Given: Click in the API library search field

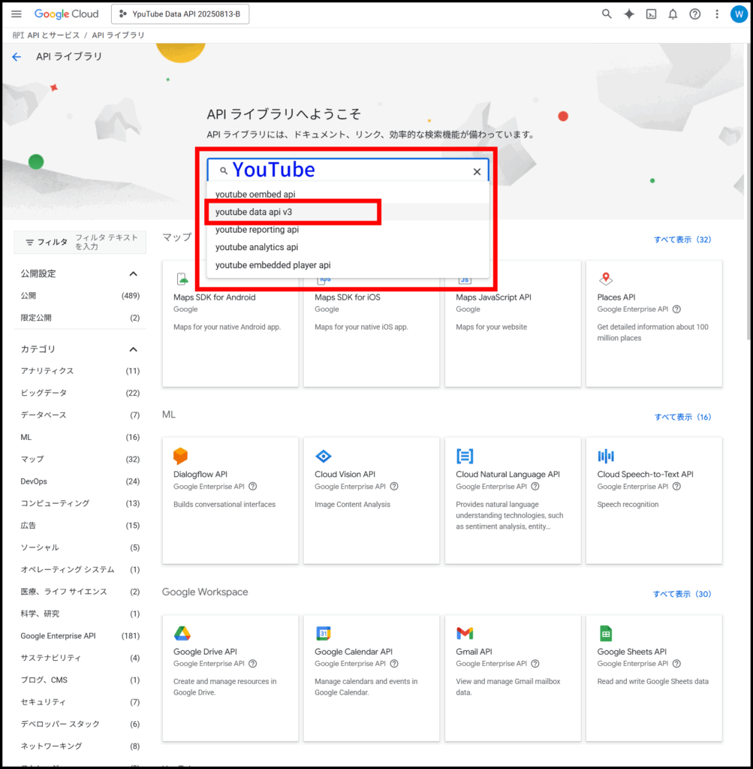Looking at the screenshot, I should [x=348, y=170].
